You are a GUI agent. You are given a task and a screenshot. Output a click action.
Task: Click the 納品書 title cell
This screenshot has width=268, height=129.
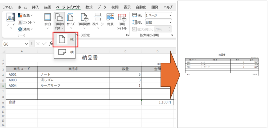[90, 58]
